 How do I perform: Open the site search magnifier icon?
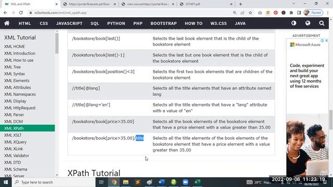pos(322,23)
